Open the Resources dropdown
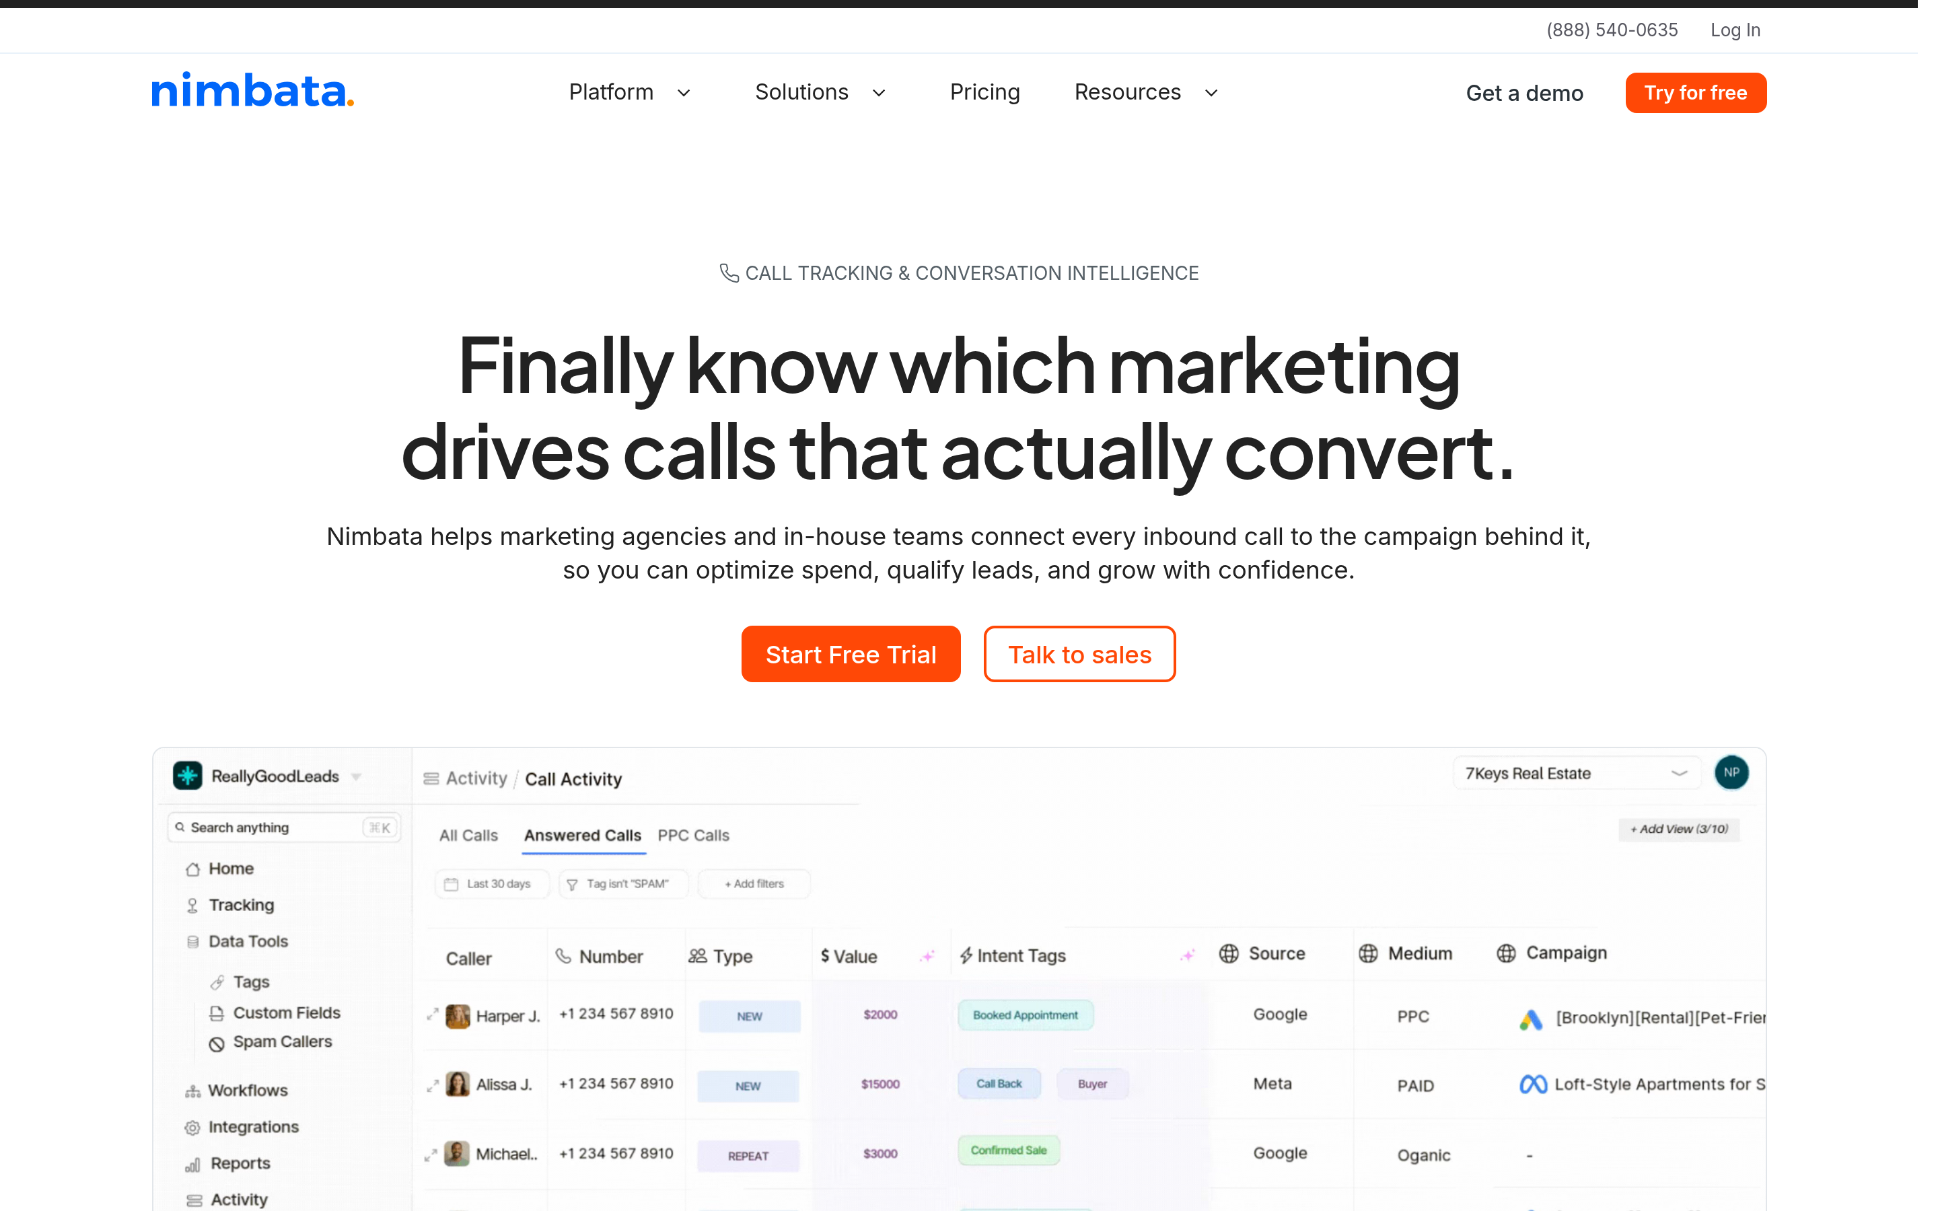This screenshot has width=1938, height=1211. click(x=1146, y=92)
